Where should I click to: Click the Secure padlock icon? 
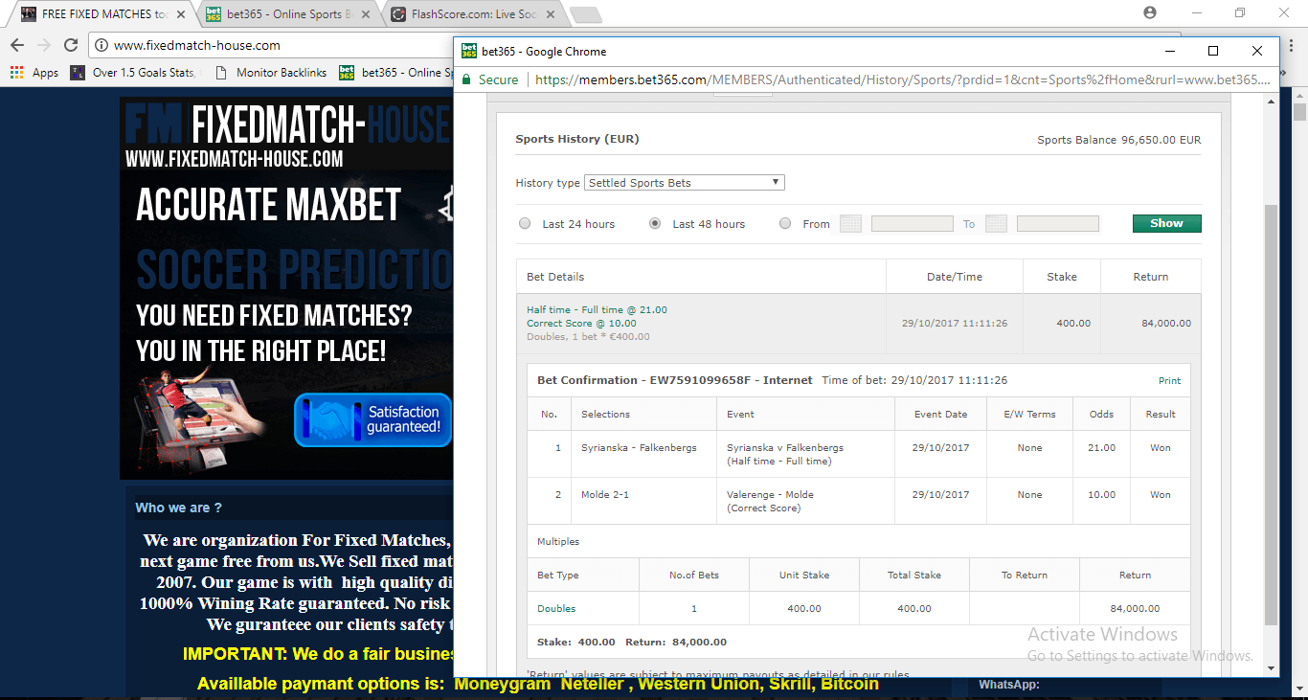click(x=467, y=80)
